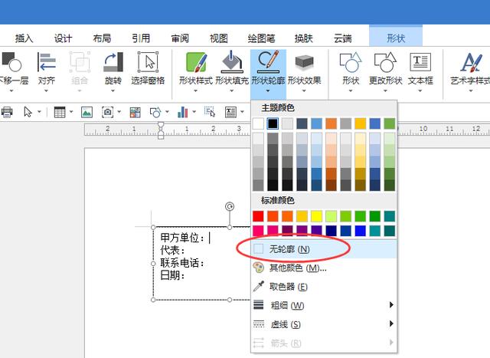Click the screenshot camera icon in quick toolbar
490x358 pixels.
pyautogui.click(x=107, y=112)
